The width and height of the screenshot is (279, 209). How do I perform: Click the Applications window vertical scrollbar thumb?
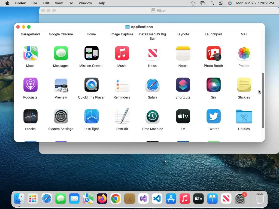point(263,100)
